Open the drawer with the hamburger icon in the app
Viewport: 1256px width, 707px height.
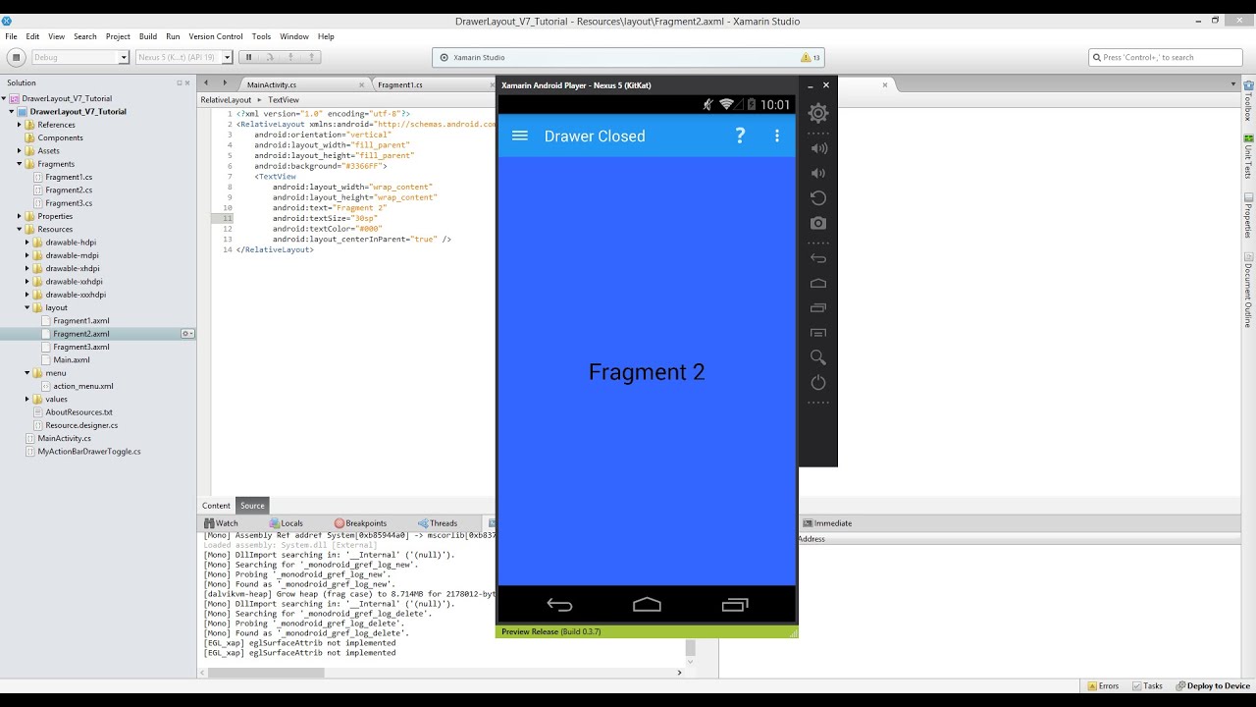click(520, 136)
